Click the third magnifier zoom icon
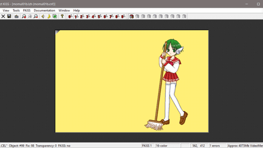The width and height of the screenshot is (263, 148). (36, 16)
